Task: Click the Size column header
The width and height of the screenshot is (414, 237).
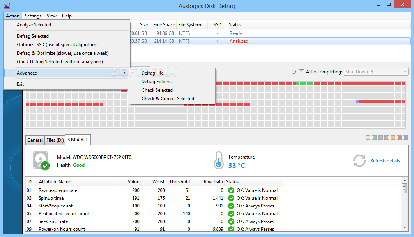Action: pos(143,25)
